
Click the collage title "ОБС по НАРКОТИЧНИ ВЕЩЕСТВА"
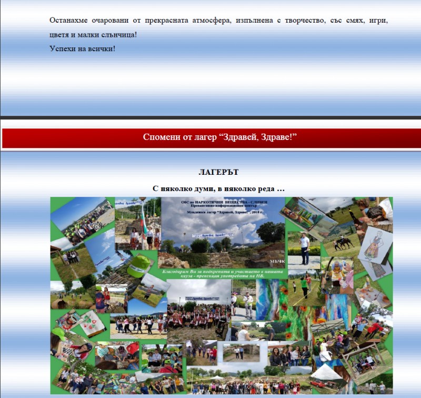(223, 203)
